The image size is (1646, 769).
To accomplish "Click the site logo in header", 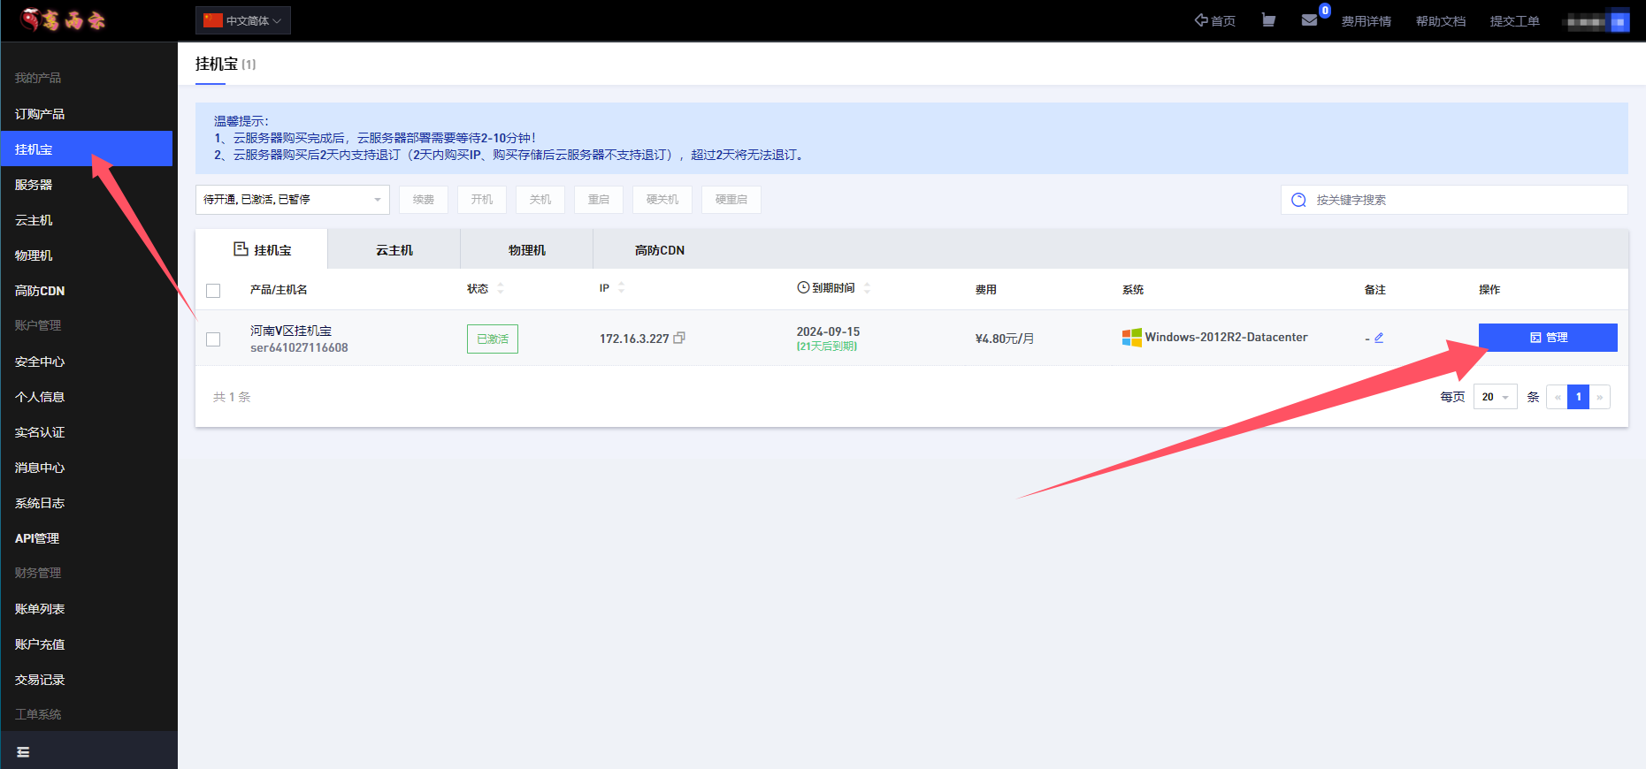I will 63,19.
